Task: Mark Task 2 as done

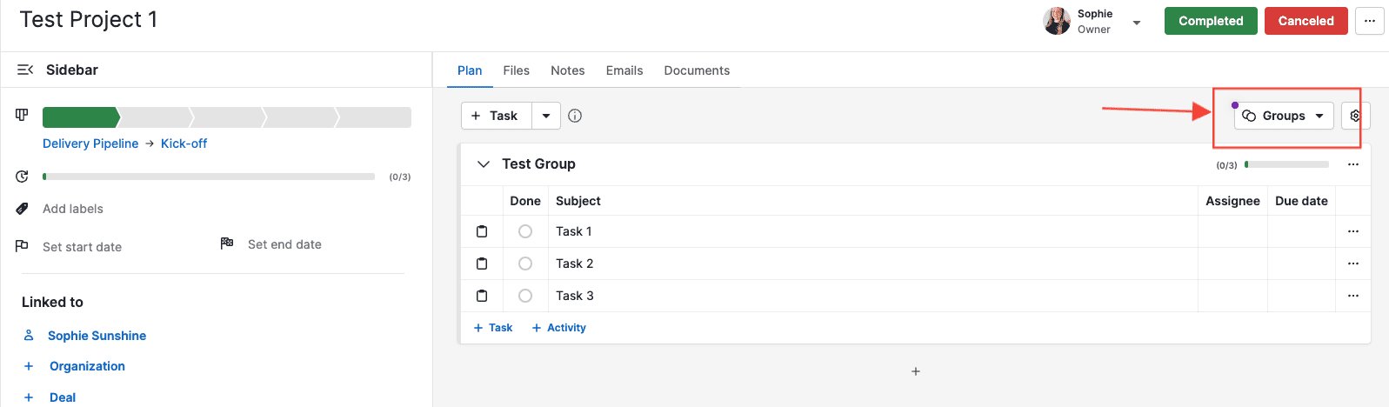Action: tap(525, 264)
